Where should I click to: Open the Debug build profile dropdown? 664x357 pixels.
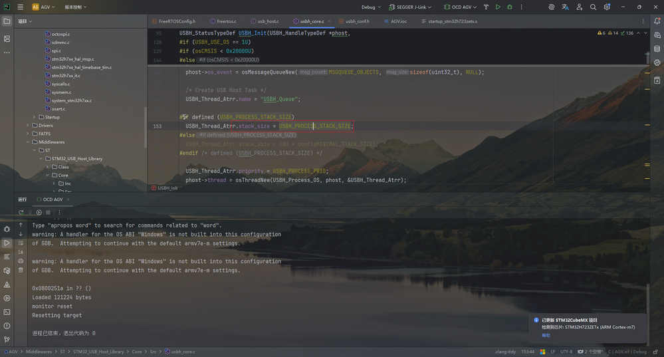[371, 7]
